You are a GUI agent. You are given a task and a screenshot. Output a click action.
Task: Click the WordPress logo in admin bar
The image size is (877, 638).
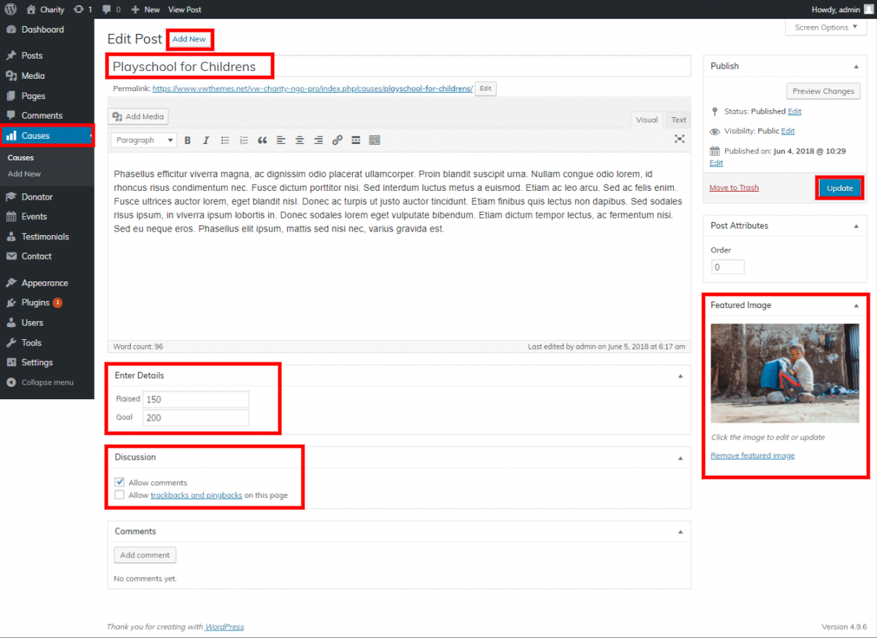pos(11,9)
